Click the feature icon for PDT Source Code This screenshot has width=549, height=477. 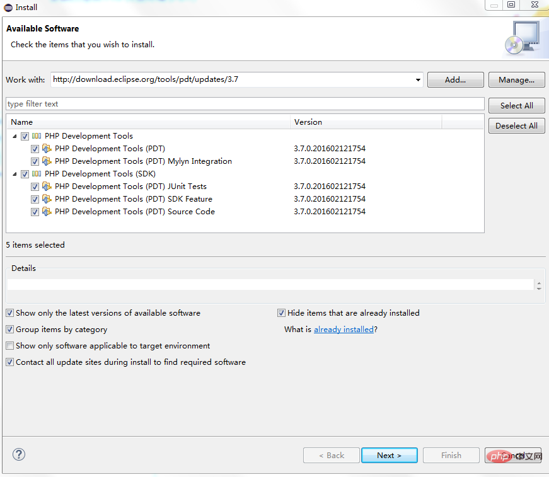47,211
